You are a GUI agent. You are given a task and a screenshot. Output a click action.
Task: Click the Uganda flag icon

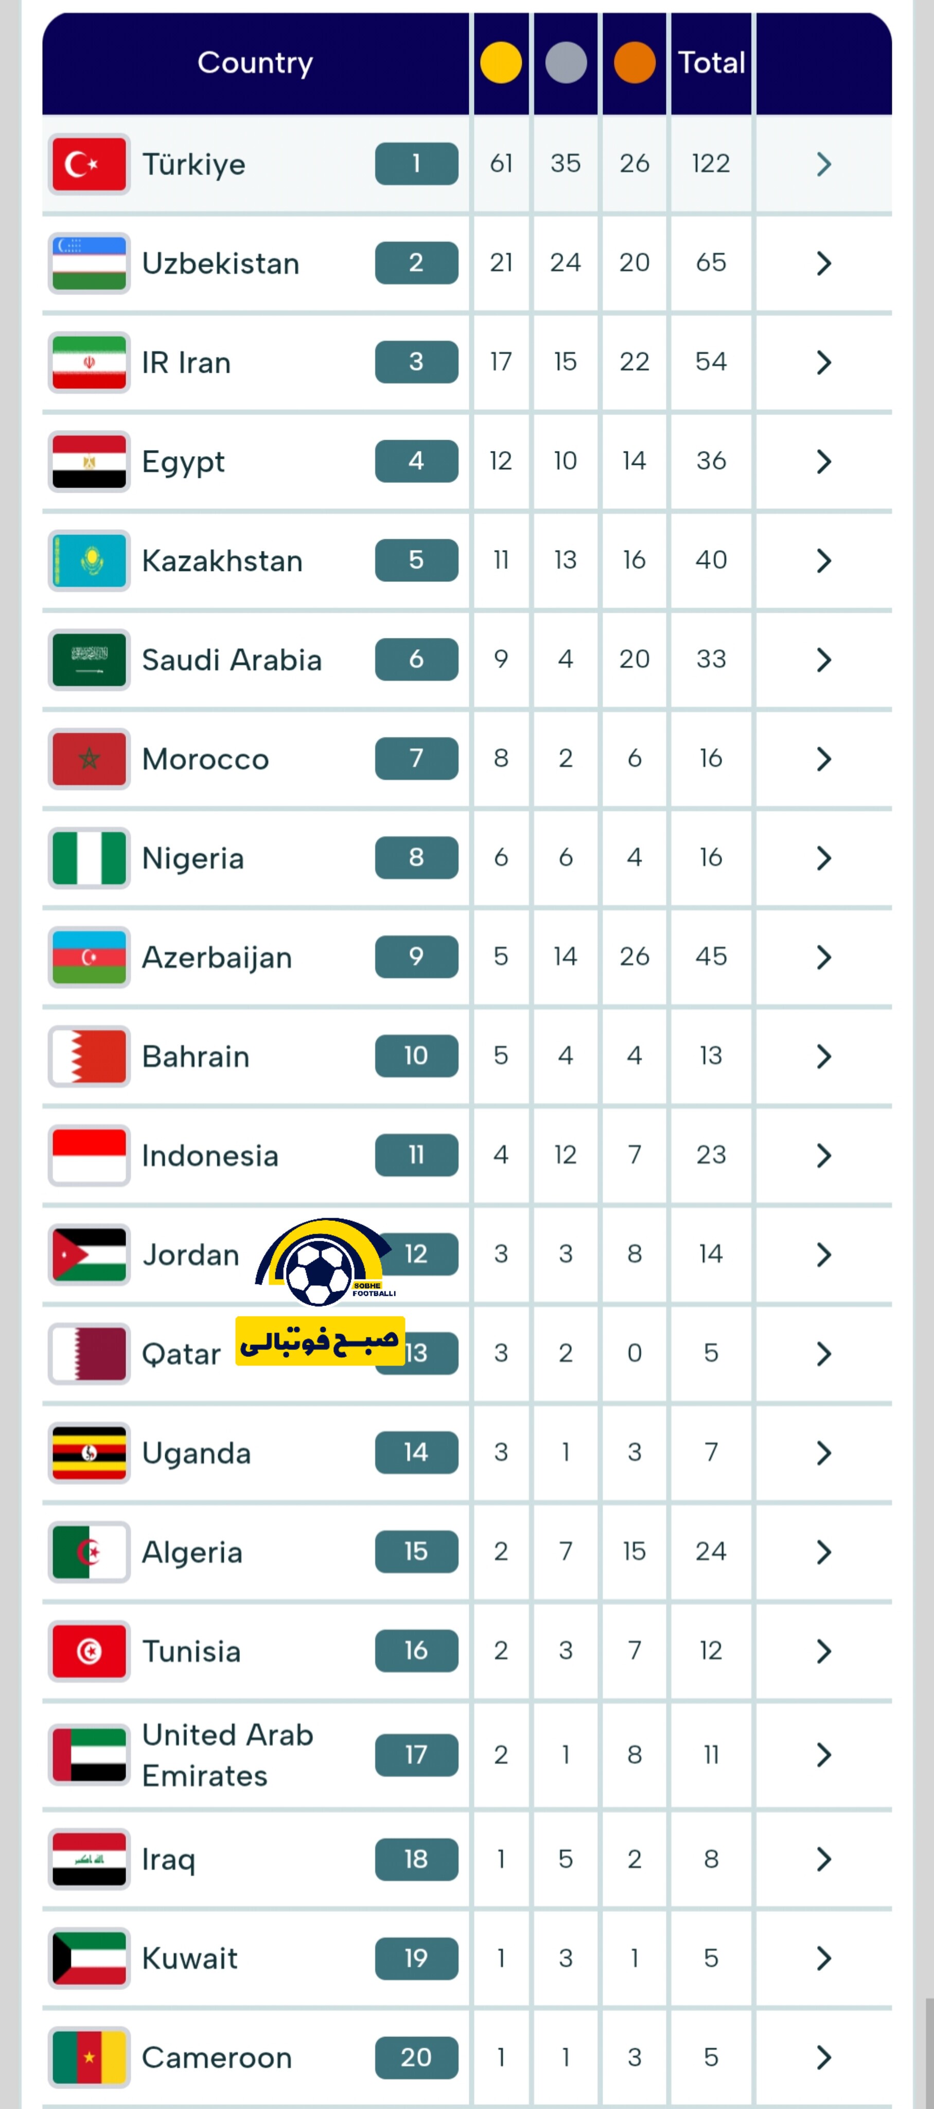tap(89, 1453)
